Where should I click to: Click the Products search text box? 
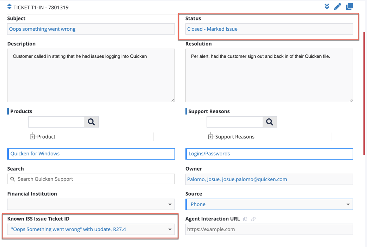pyautogui.click(x=56, y=122)
